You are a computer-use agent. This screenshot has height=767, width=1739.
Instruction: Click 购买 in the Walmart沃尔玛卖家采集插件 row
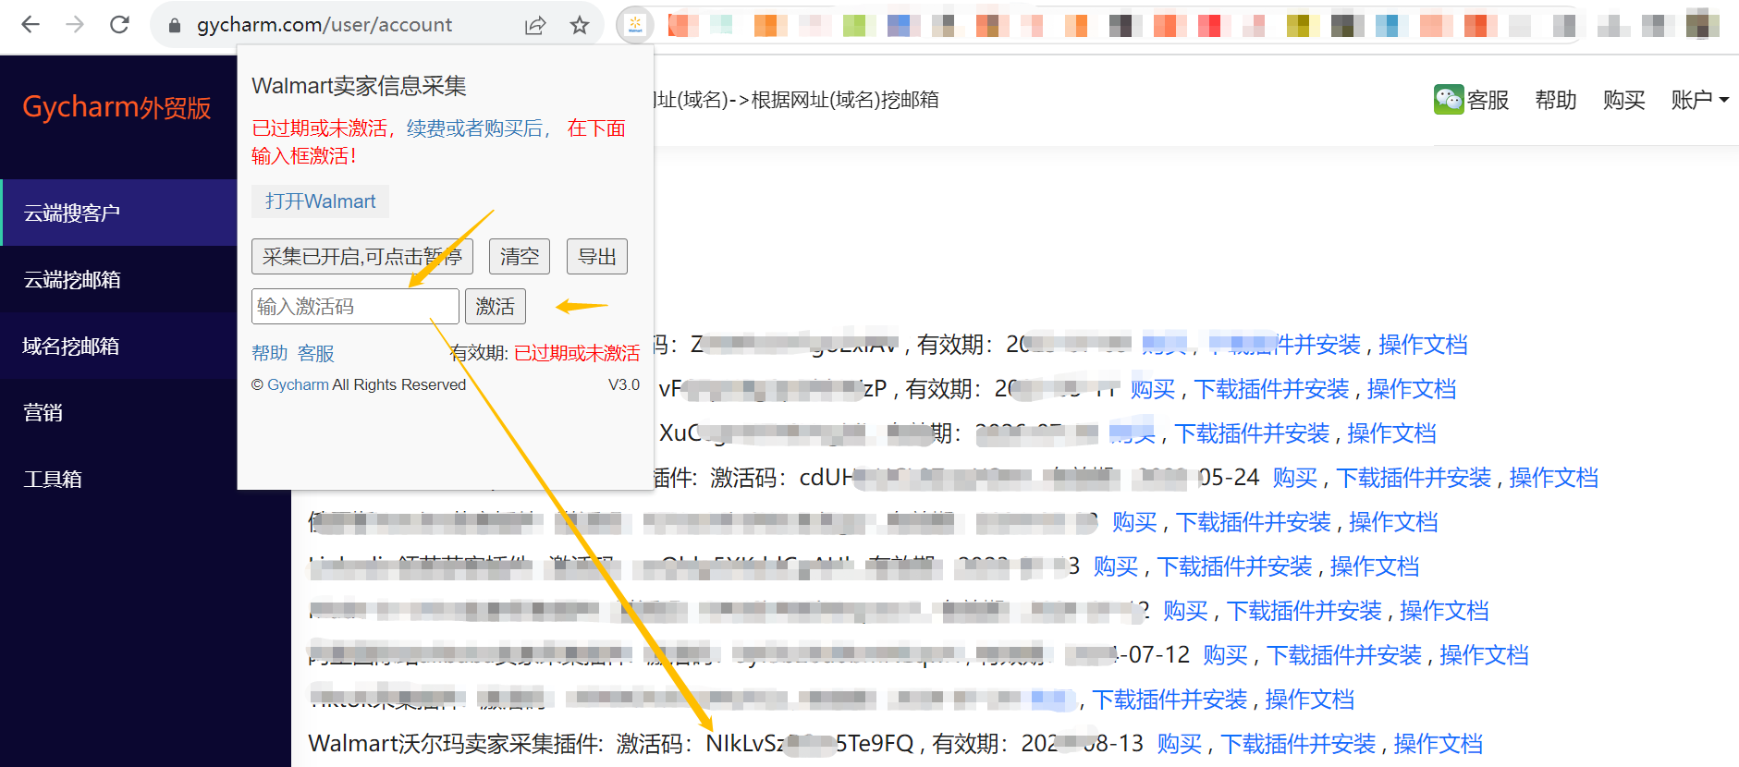point(1180,744)
